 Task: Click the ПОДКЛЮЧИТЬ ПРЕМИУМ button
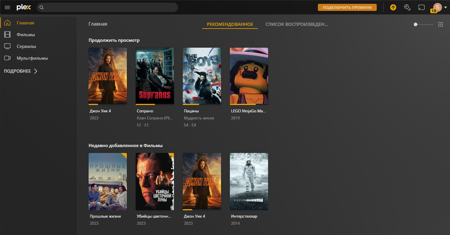tap(347, 7)
